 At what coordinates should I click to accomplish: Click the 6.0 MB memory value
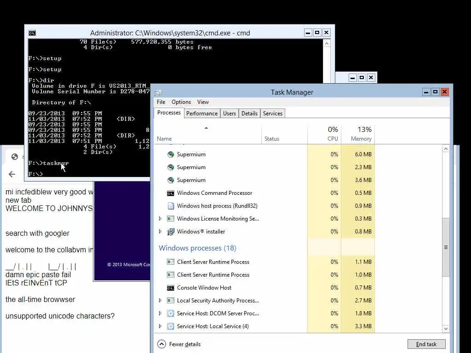(x=363, y=154)
